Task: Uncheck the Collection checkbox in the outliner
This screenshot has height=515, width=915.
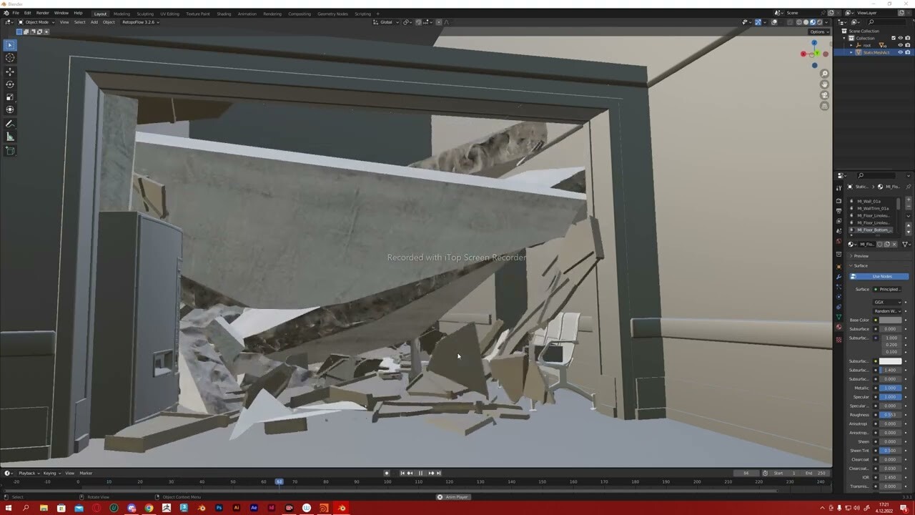Action: (x=894, y=38)
